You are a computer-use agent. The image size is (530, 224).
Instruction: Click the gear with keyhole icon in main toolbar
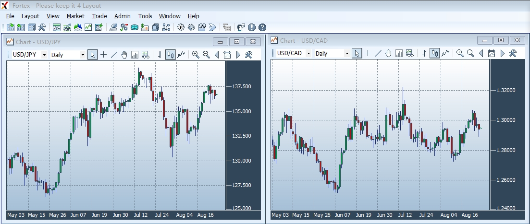[x=181, y=27]
